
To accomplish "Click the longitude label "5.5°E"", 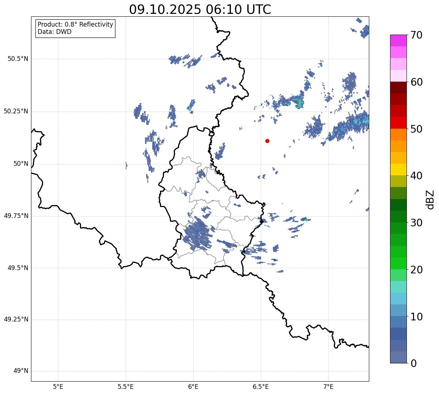I will (126, 386).
